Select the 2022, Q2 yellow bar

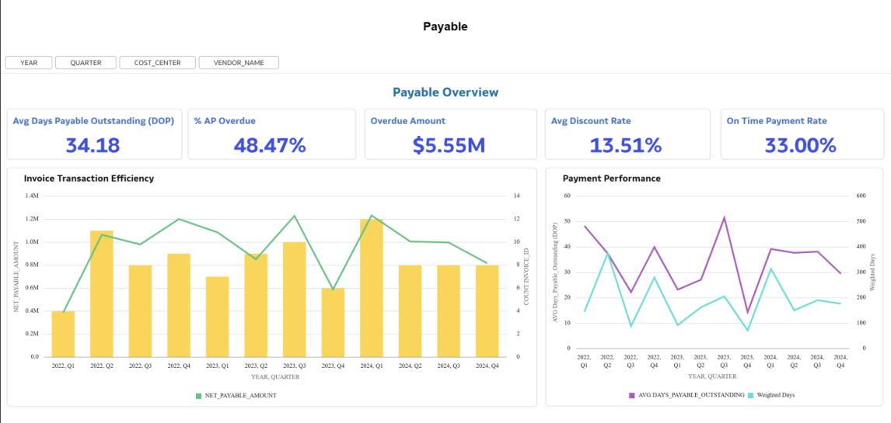coord(102,293)
